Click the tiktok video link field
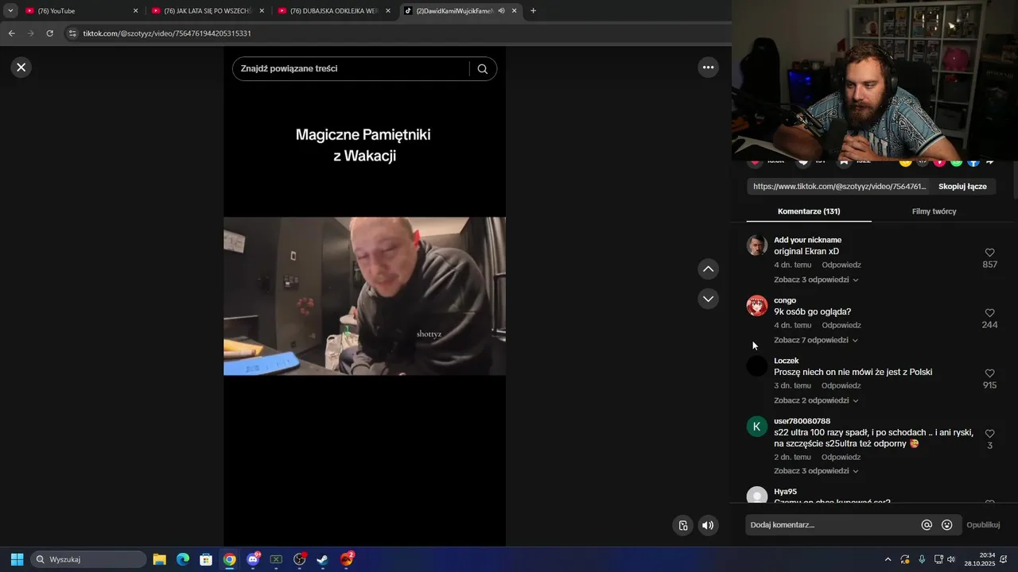Image resolution: width=1018 pixels, height=572 pixels. 839,187
